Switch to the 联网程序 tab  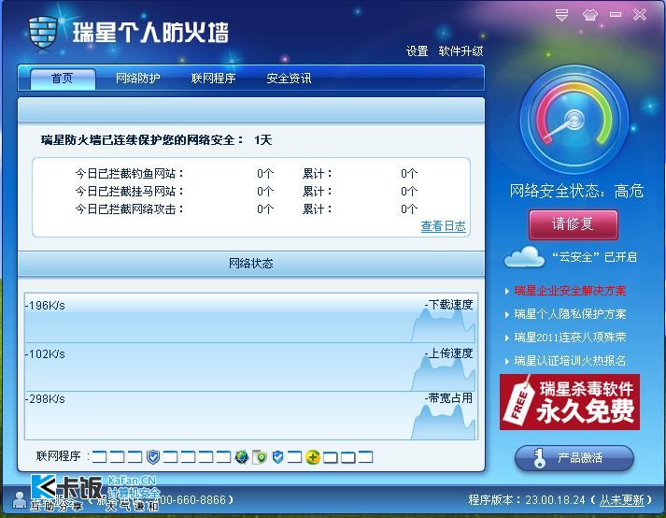[x=213, y=79]
